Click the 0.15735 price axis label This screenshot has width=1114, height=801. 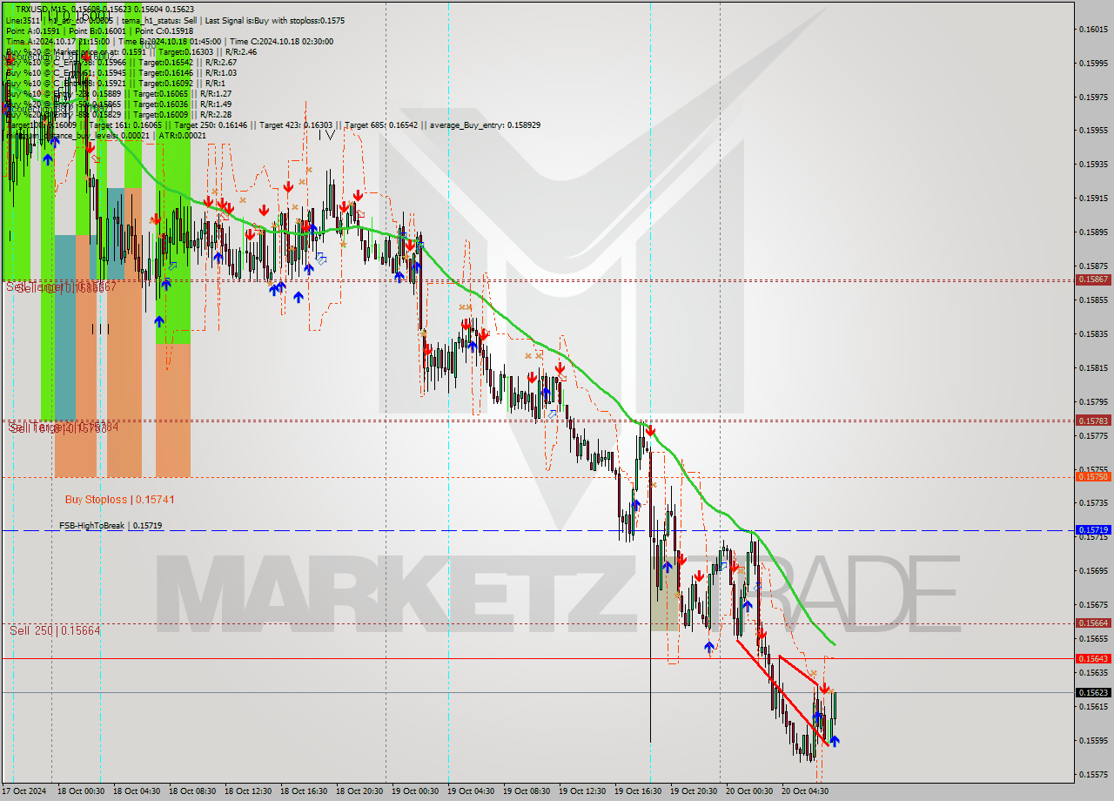[1093, 503]
